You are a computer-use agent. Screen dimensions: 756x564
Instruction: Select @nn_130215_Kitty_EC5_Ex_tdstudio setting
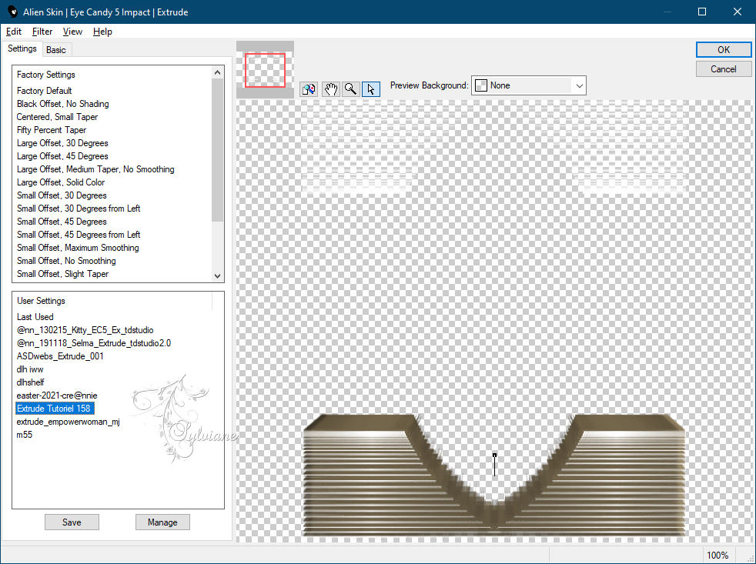[85, 330]
